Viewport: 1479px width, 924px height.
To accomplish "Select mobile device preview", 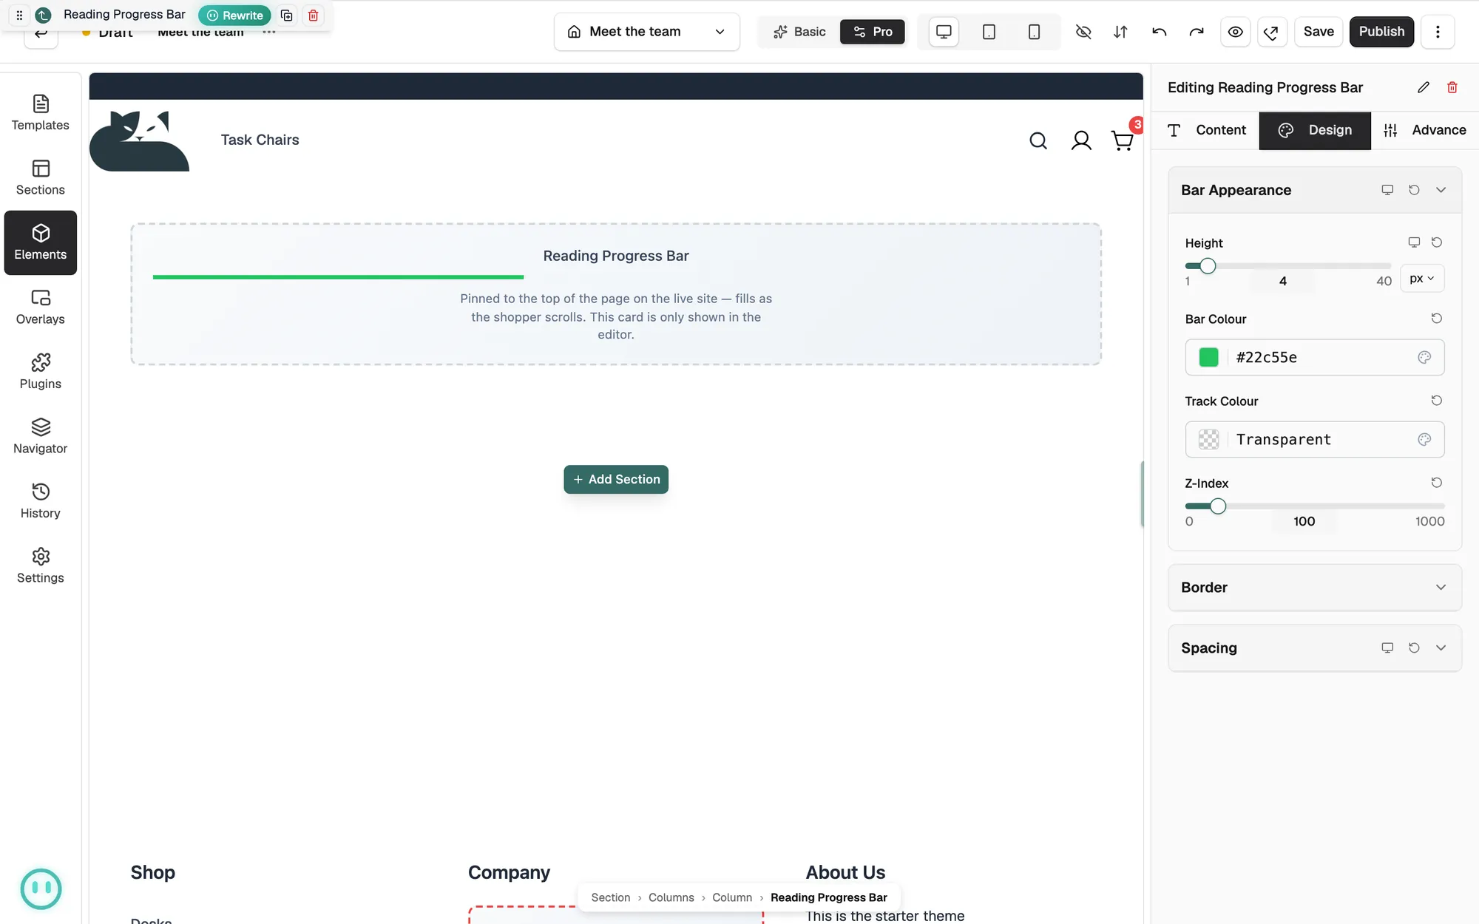I will [1034, 32].
